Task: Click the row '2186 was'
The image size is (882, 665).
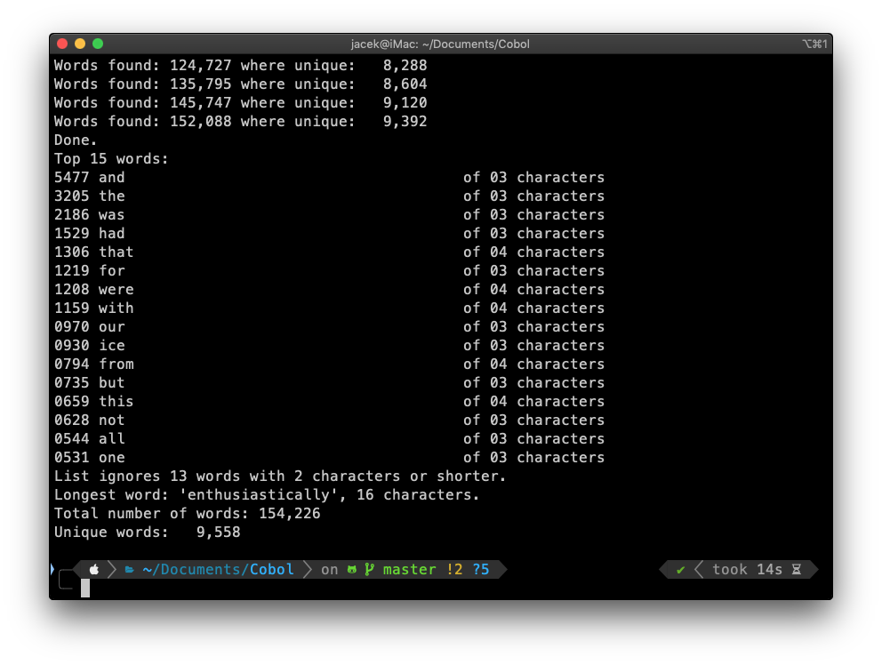Action: 329,214
